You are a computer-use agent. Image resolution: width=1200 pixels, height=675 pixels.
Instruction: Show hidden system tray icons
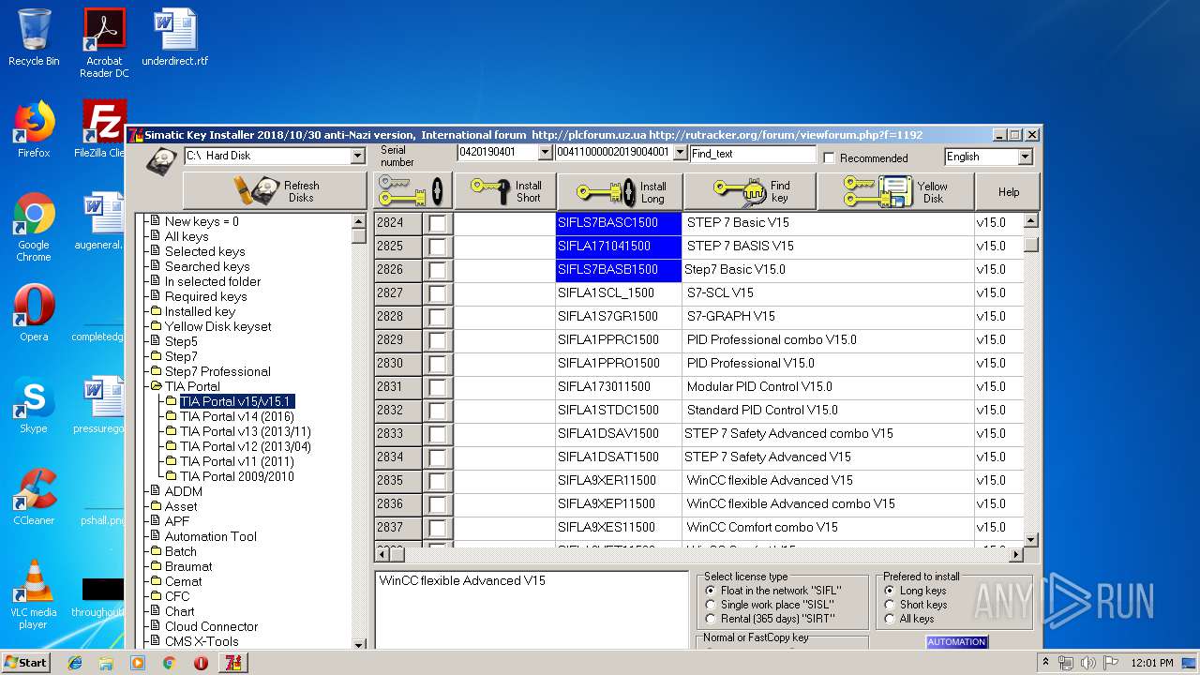pos(1045,663)
